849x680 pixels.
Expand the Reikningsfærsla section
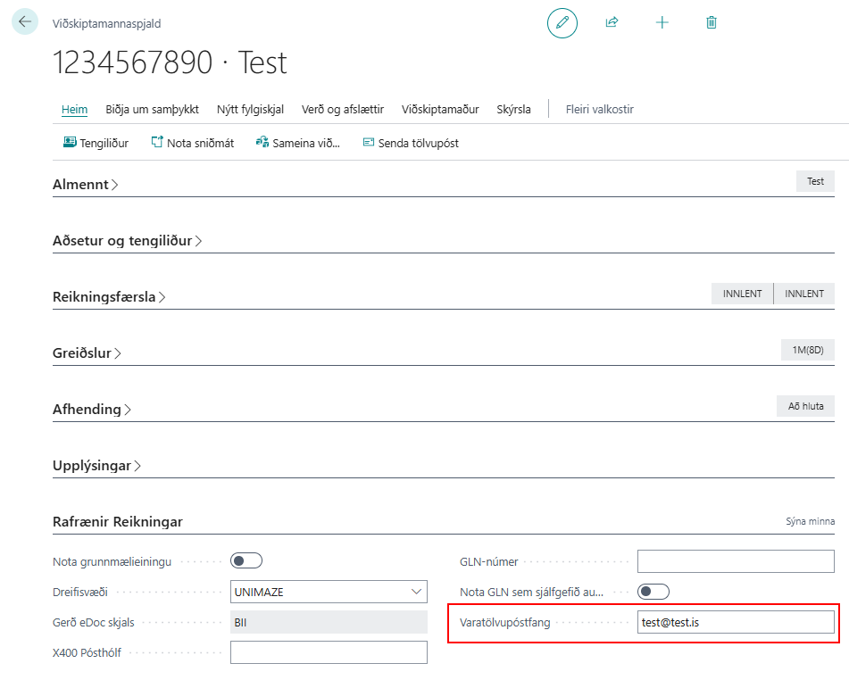[109, 297]
